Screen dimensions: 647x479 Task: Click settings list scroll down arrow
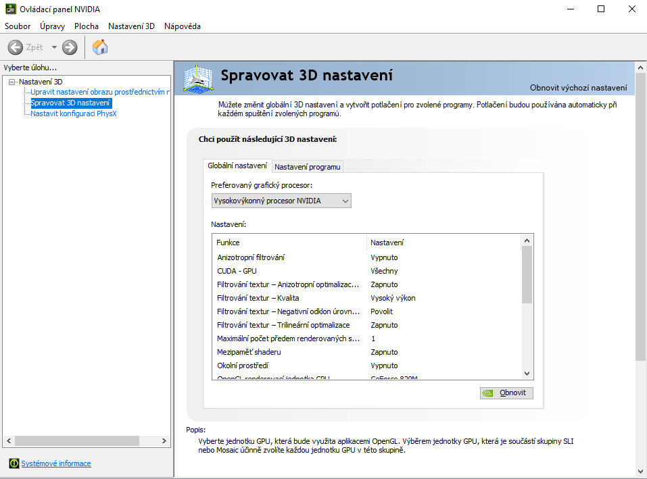point(527,374)
